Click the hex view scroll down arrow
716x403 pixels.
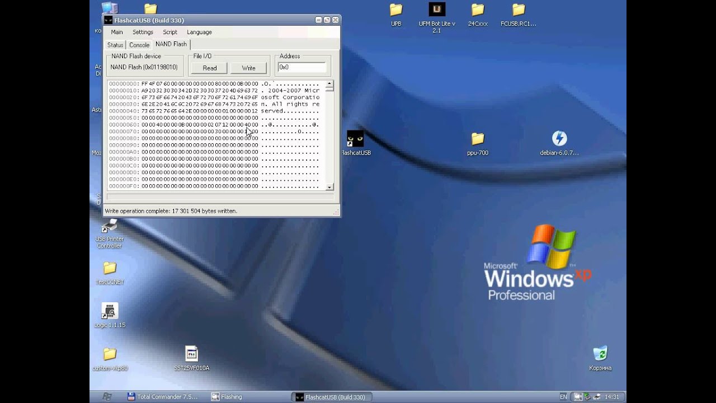coord(329,187)
